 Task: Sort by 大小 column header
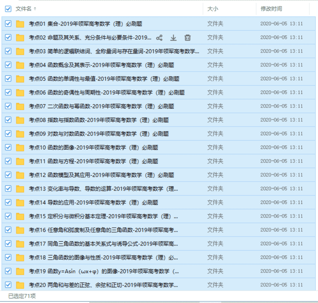[x=213, y=9]
